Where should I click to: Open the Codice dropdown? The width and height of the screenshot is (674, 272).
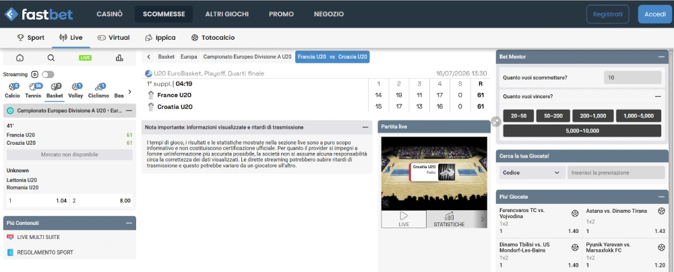[x=532, y=173]
